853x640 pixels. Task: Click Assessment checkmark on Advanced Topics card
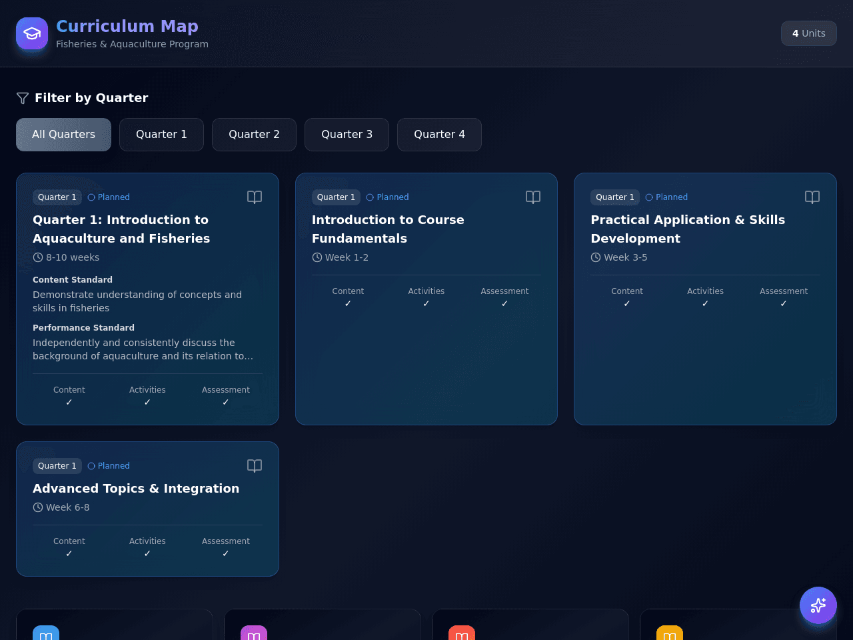click(226, 553)
